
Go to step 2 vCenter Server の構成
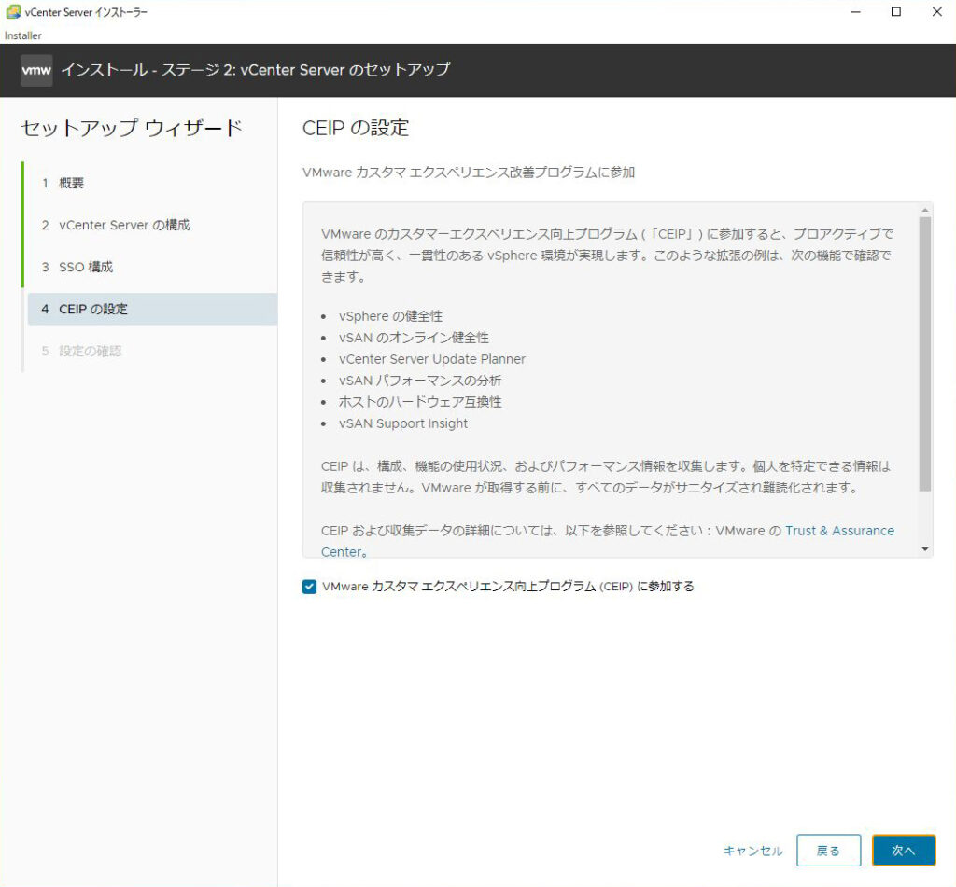(124, 225)
